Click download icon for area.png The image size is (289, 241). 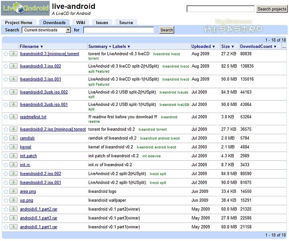14,191
